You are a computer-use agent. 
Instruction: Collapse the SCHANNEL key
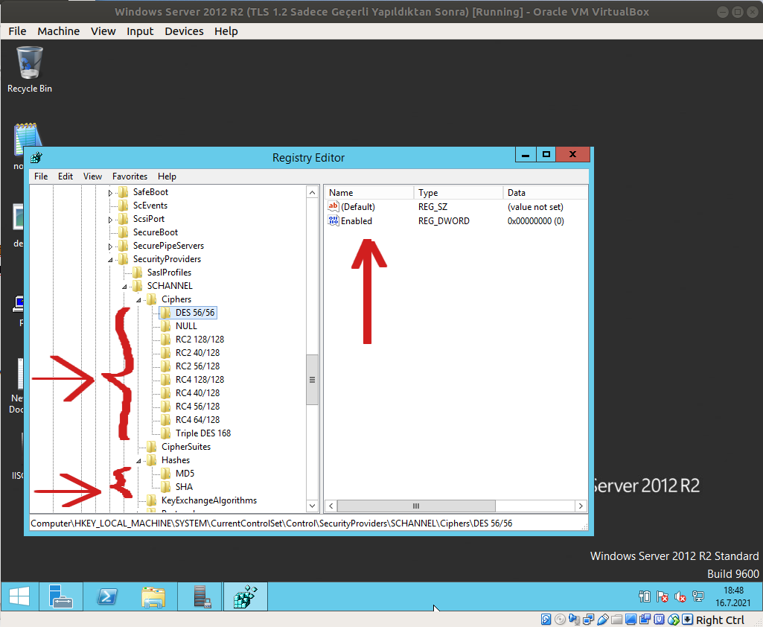click(x=124, y=287)
